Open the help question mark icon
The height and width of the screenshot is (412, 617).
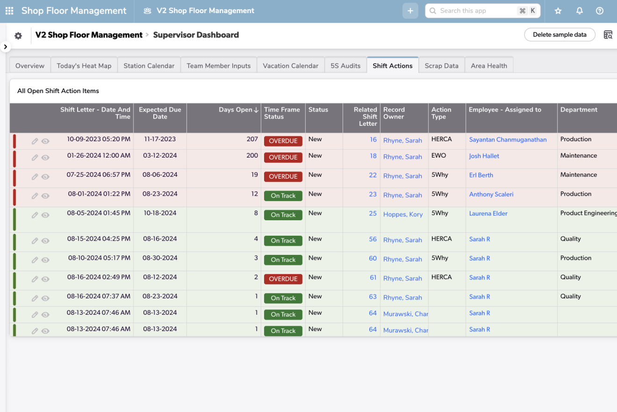click(600, 11)
